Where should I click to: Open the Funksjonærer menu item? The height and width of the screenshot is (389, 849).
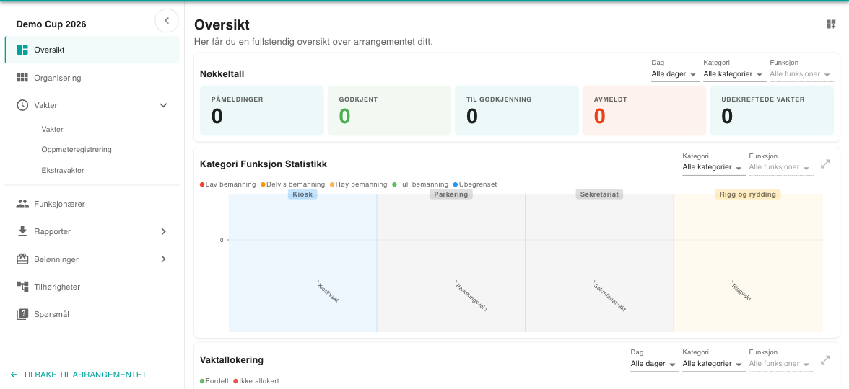pyautogui.click(x=92, y=205)
